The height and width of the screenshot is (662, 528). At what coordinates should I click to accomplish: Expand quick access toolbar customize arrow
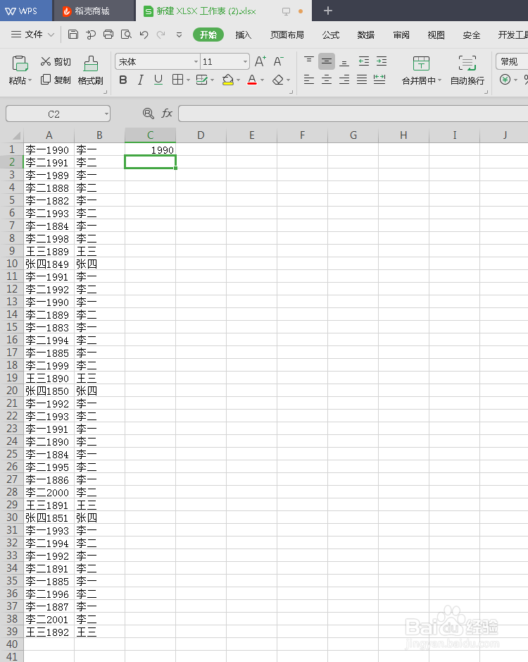[179, 35]
